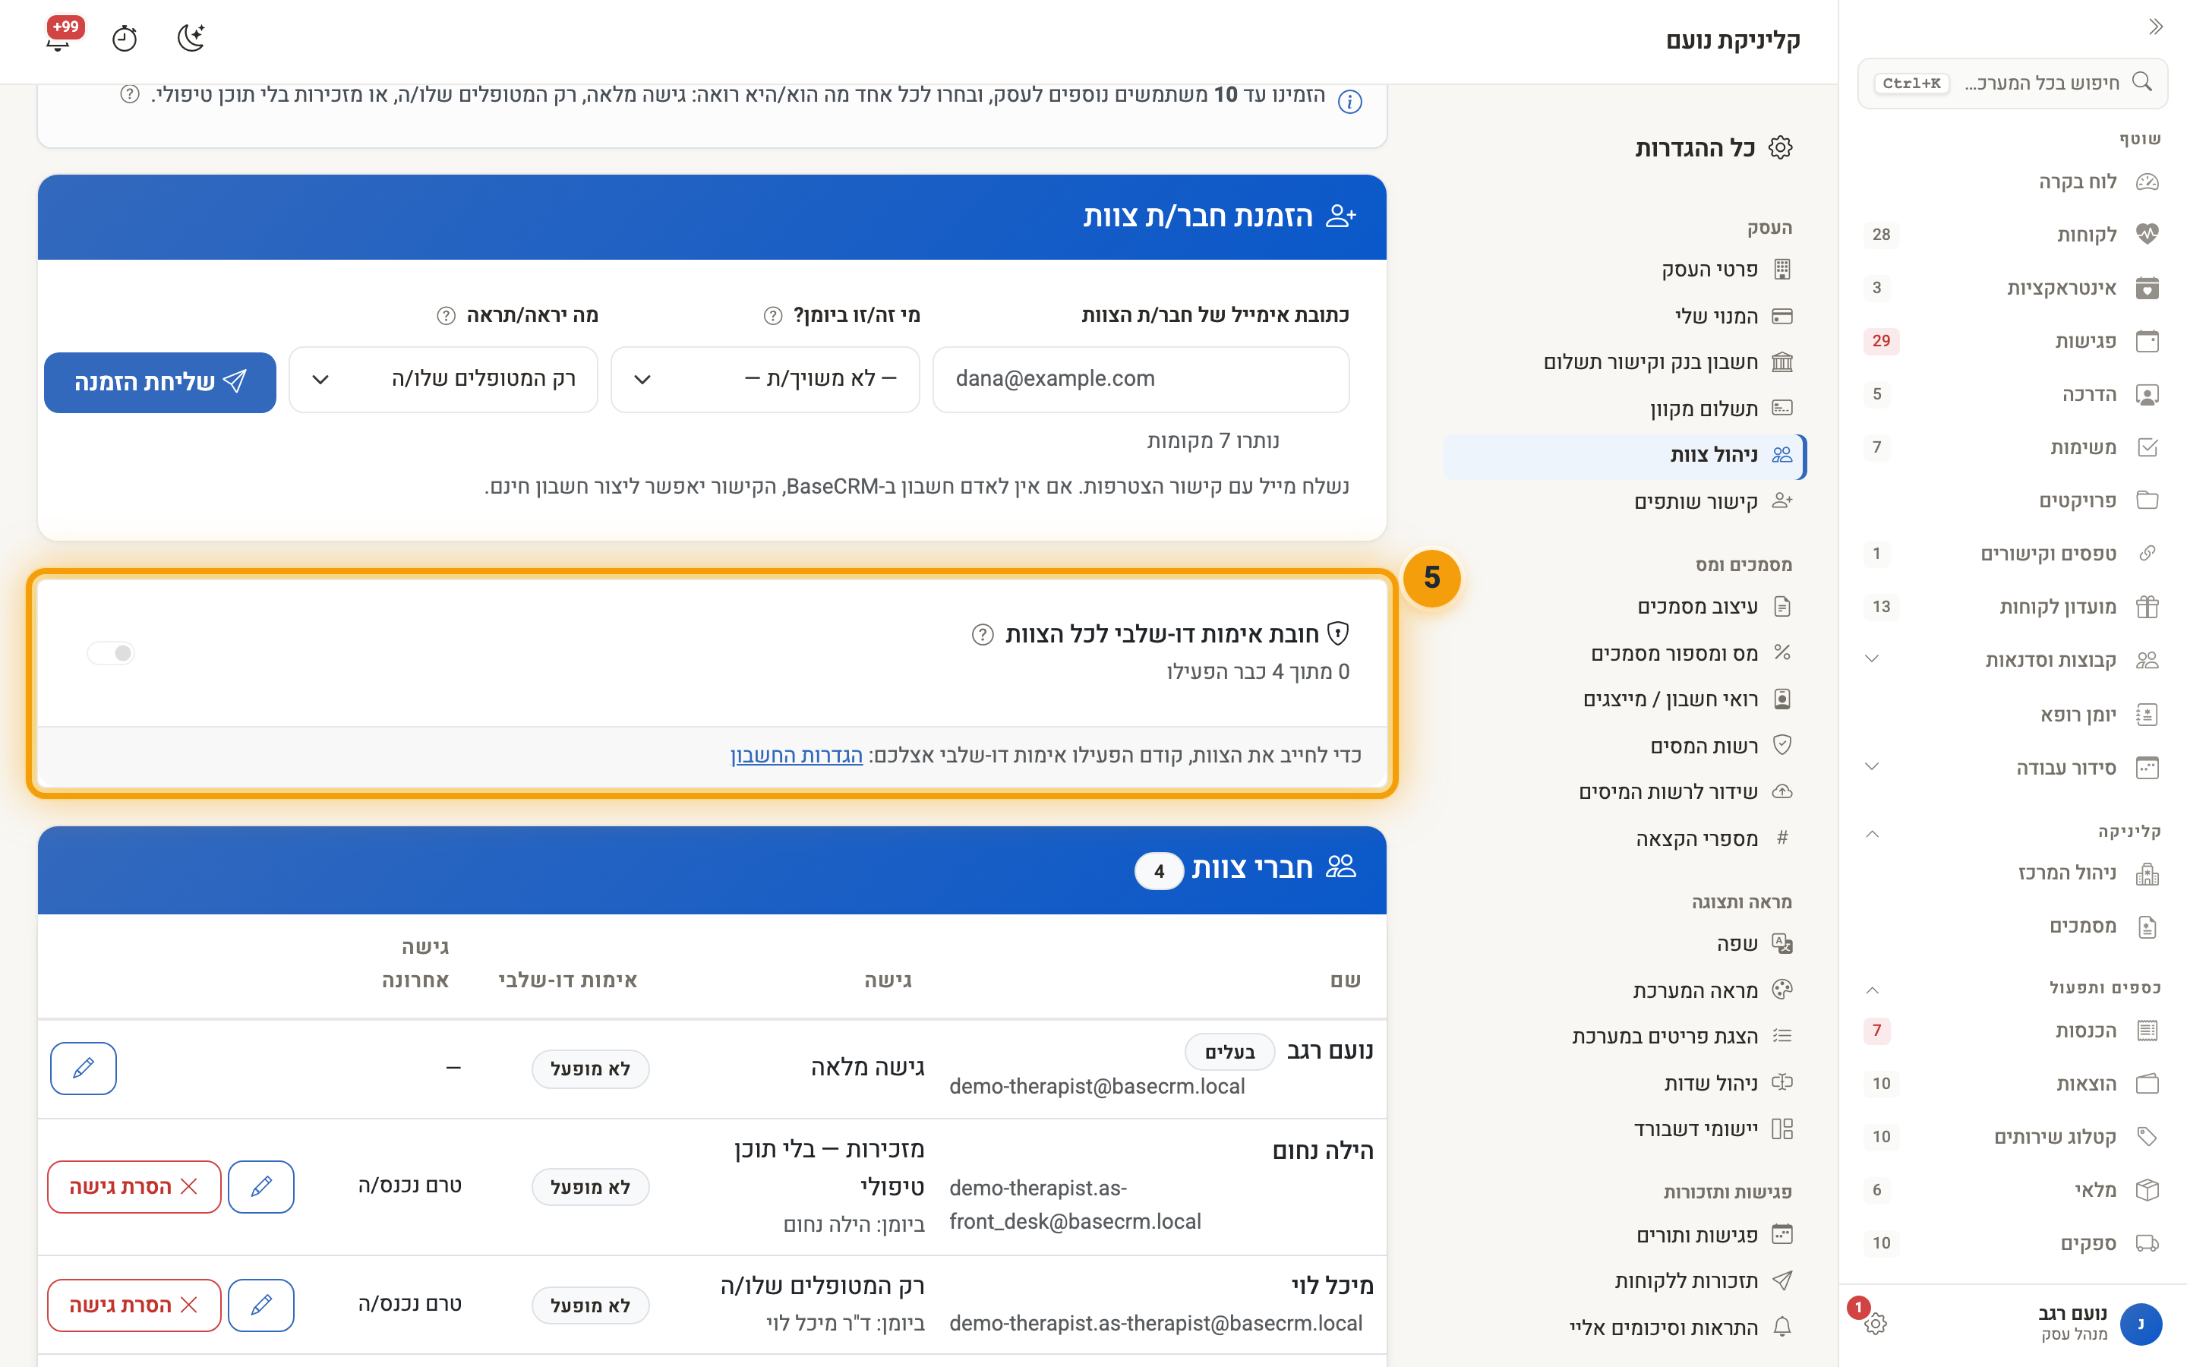Open פגישות meetings in sidebar
Viewport: 2187px width, 1367px height.
(2011, 341)
